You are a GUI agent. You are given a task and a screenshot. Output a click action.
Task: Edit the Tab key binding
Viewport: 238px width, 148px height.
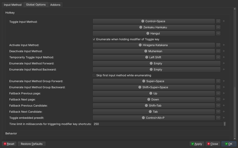pos(154,112)
